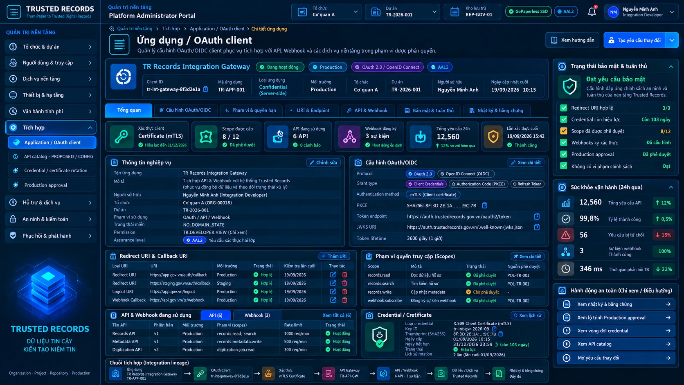
Task: Copy the Token endpoint URL
Action: 537,216
